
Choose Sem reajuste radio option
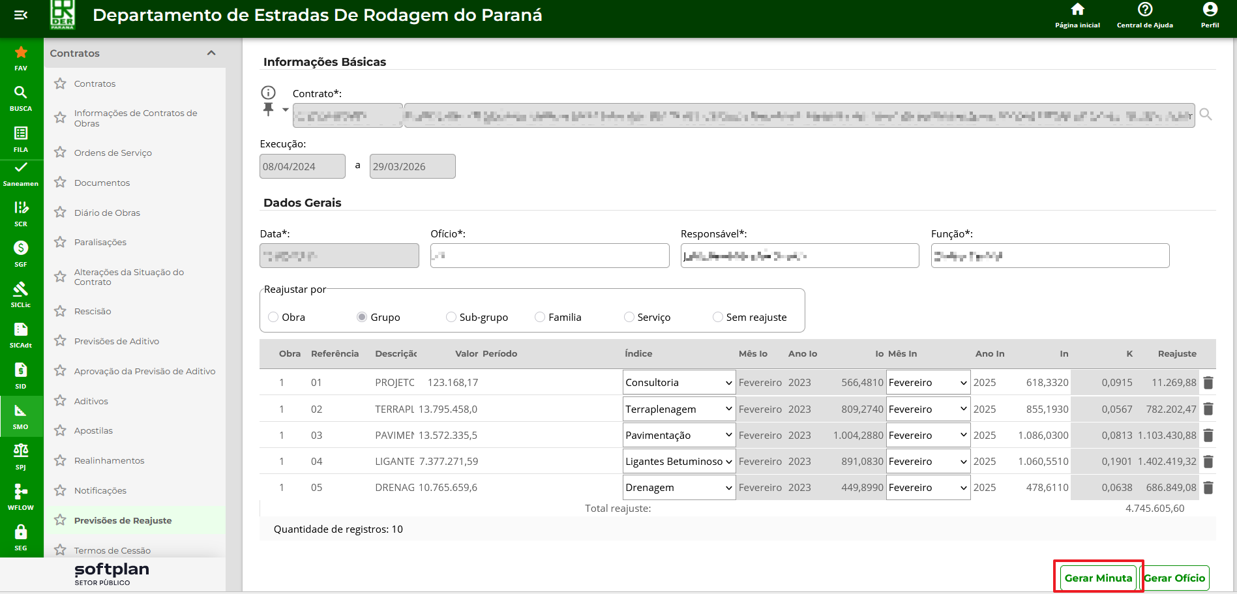click(717, 318)
